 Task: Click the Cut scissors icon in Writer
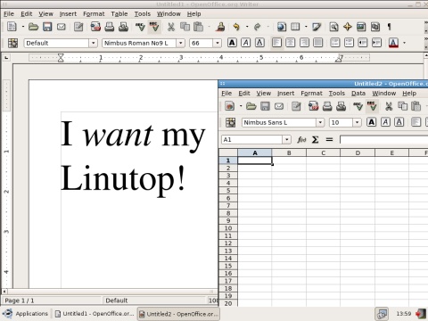click(171, 27)
